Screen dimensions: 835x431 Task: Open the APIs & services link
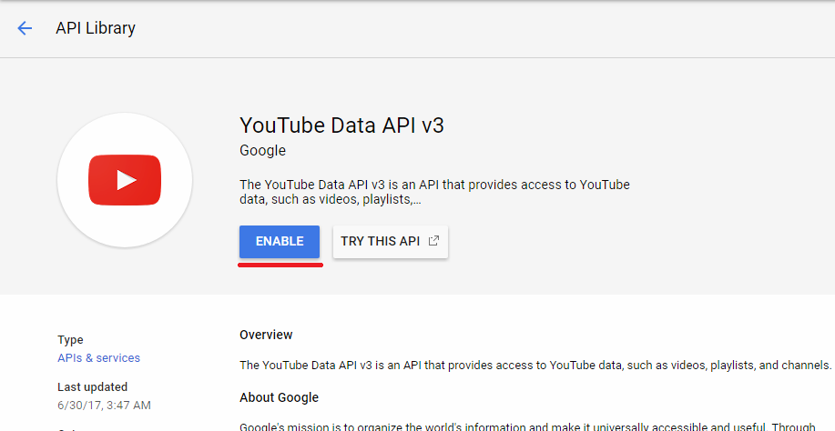(x=98, y=357)
